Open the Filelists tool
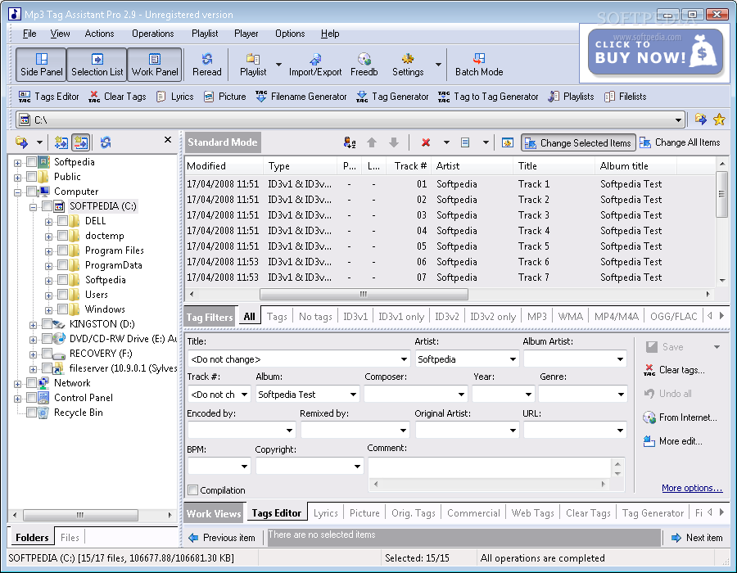 click(x=625, y=97)
